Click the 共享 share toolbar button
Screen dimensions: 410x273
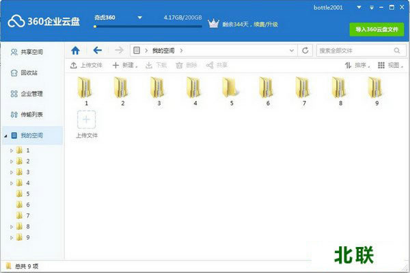[x=217, y=65]
